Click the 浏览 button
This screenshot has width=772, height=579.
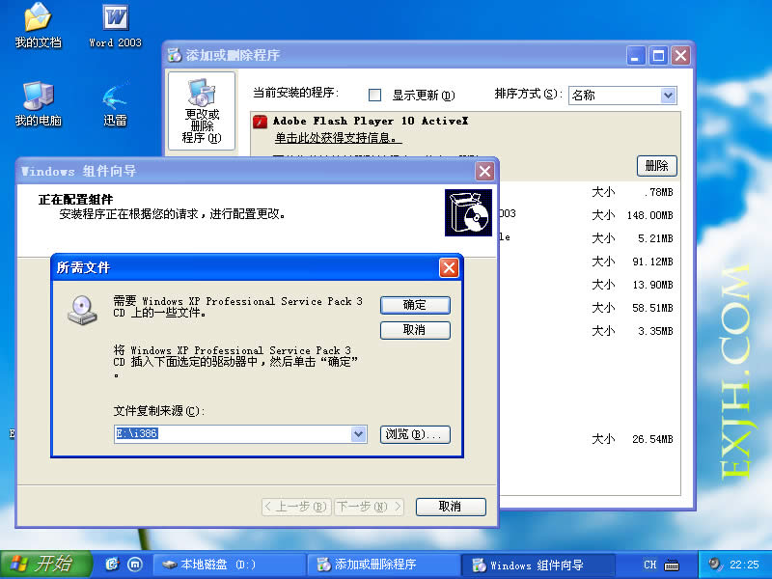pos(415,434)
